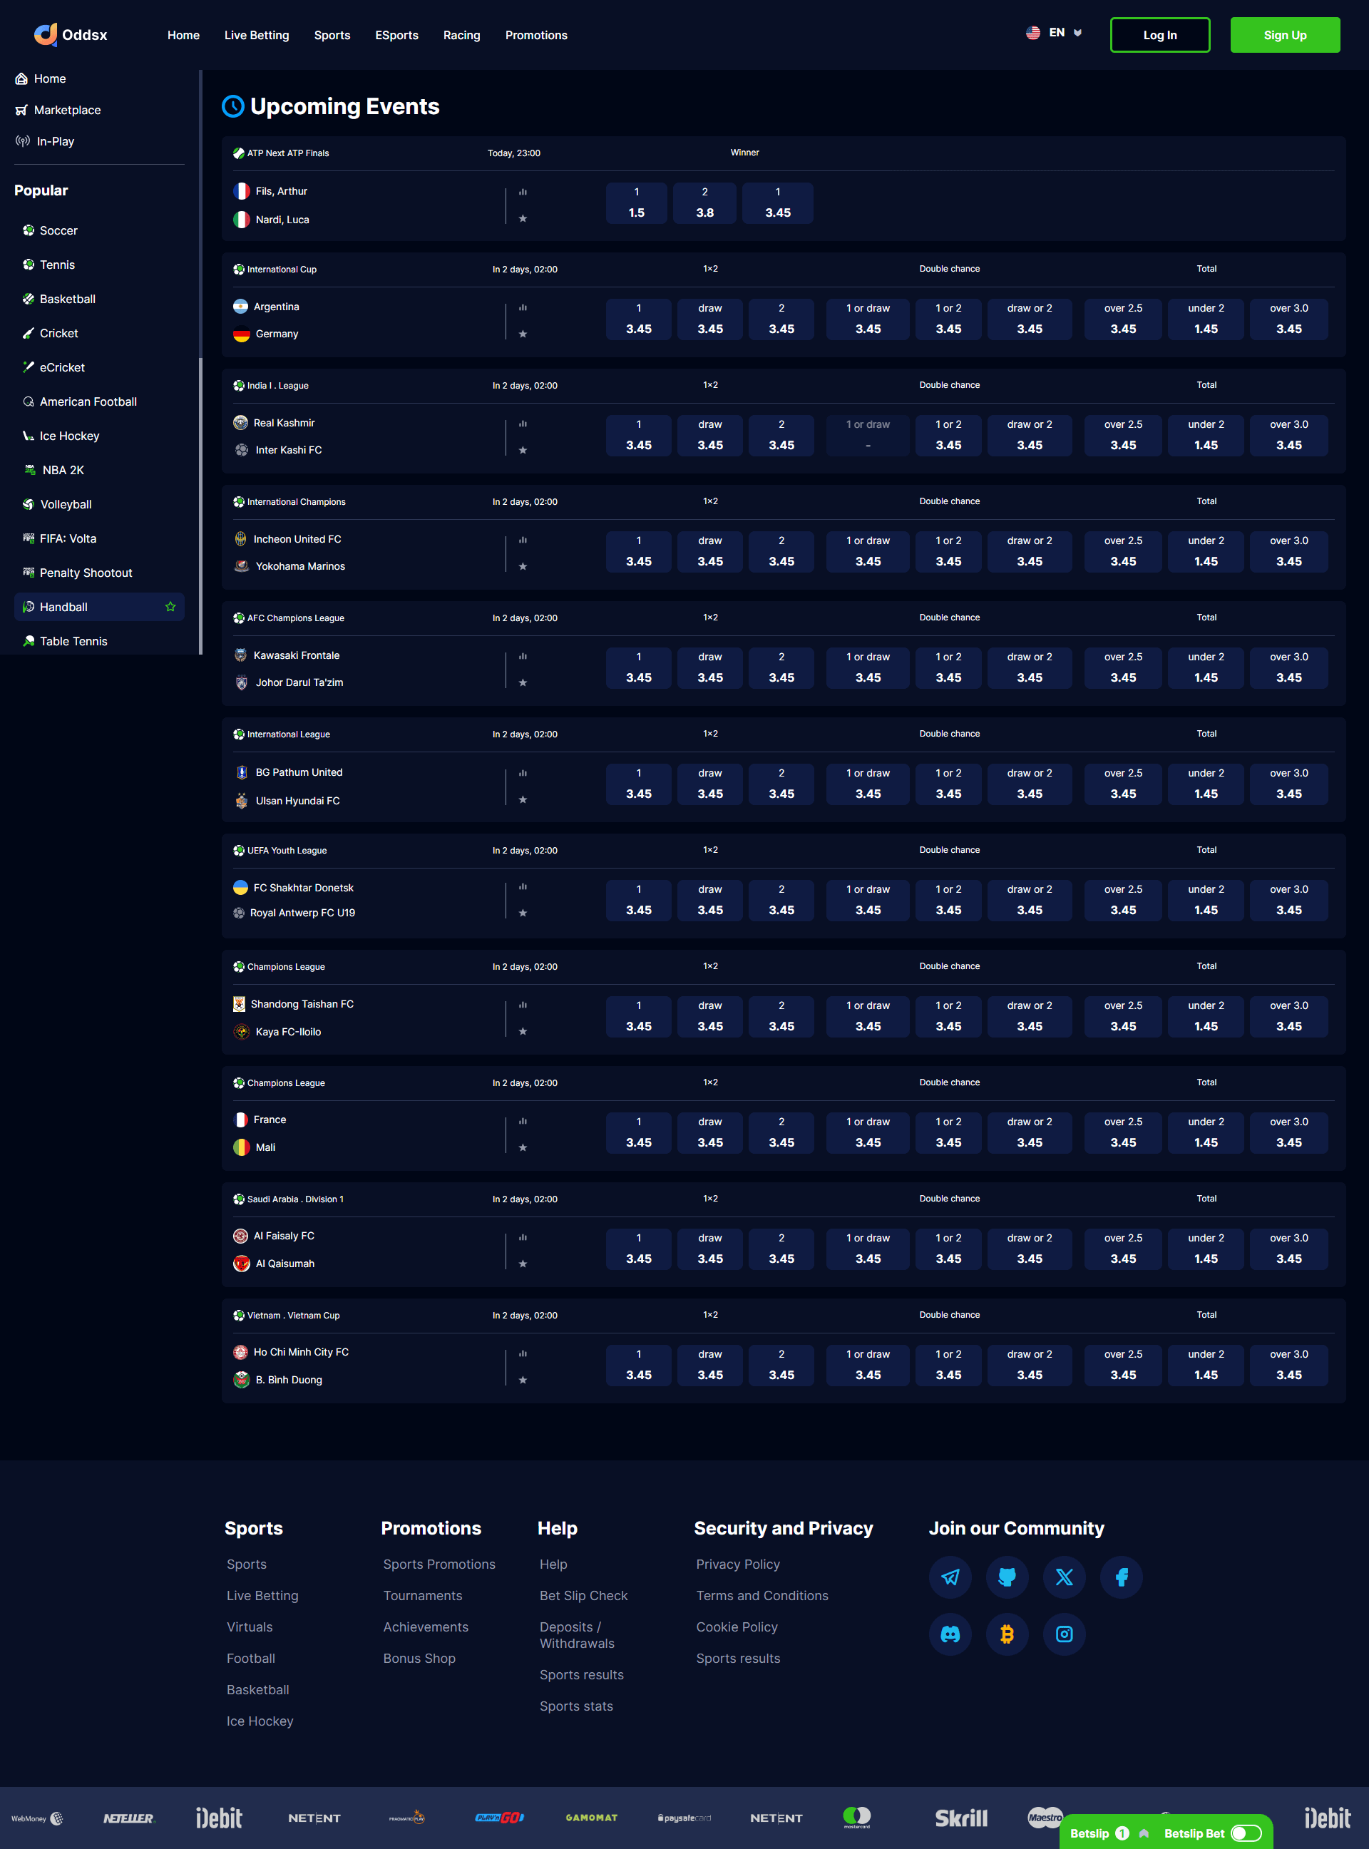The width and height of the screenshot is (1369, 1849).
Task: Click the Discord community icon
Action: [x=950, y=1634]
